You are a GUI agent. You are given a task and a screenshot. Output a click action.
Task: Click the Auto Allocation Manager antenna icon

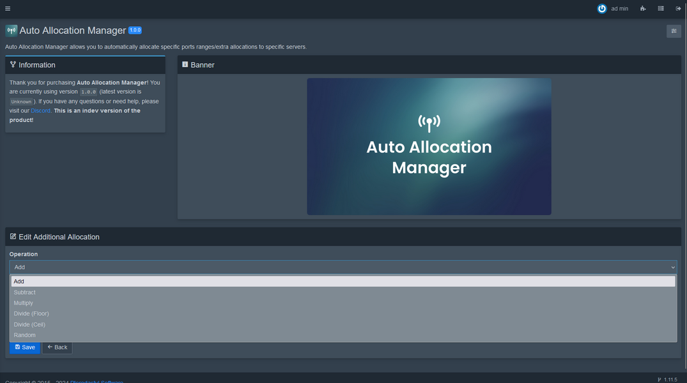[10, 30]
